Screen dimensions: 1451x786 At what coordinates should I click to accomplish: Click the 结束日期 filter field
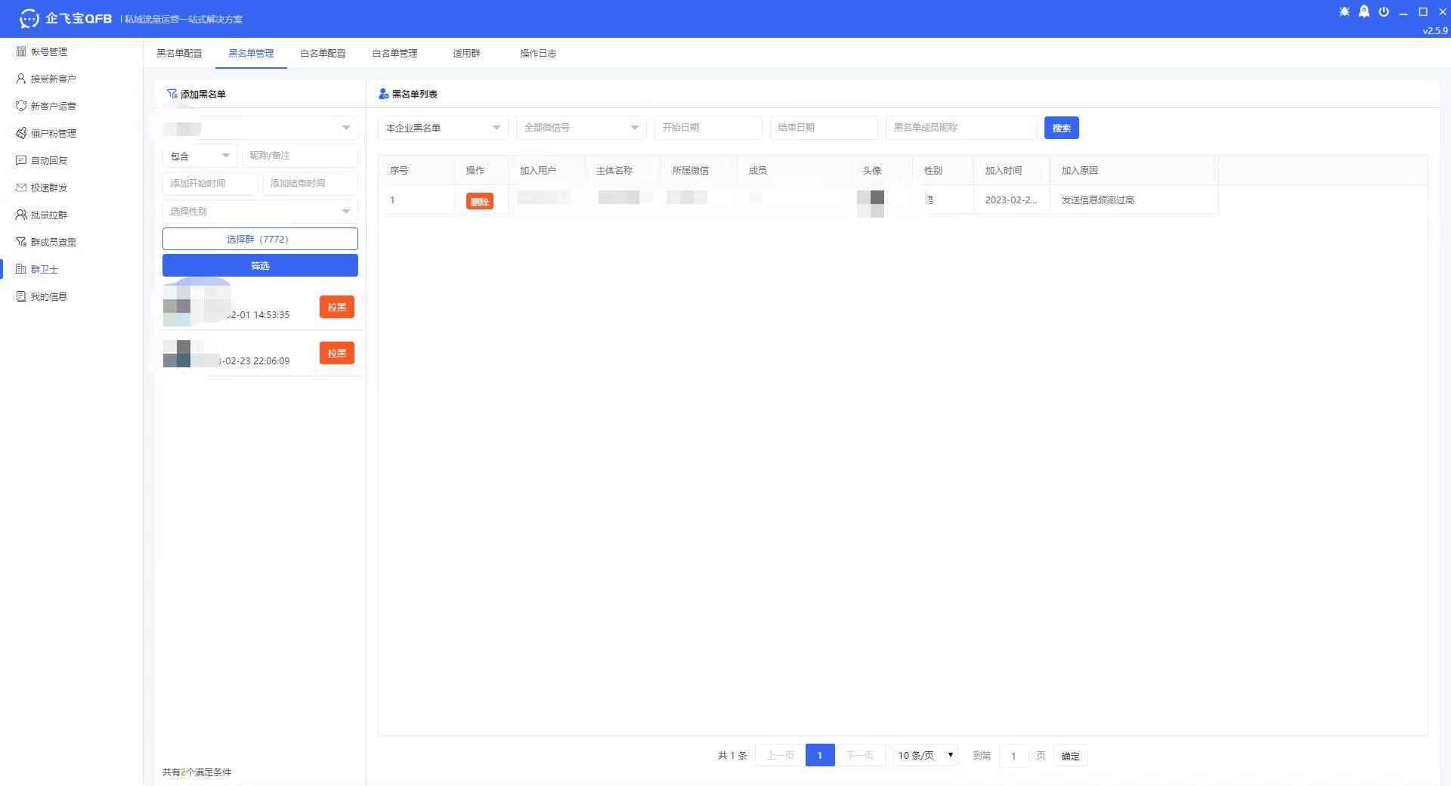click(824, 128)
